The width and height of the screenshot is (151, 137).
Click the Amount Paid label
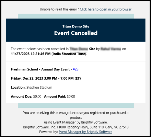[55, 96]
